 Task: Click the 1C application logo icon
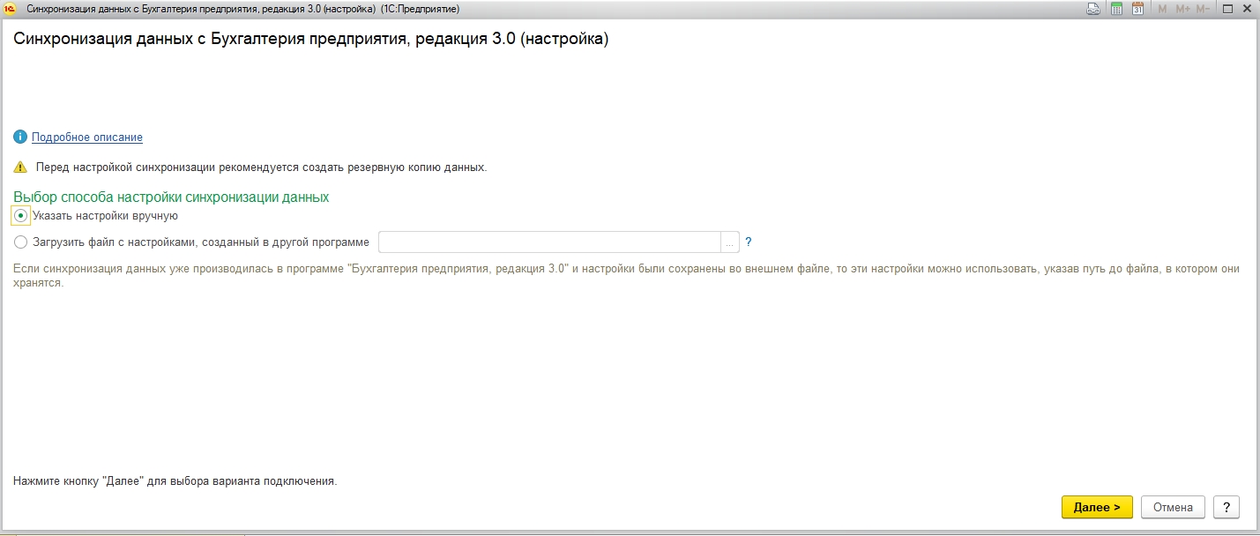click(11, 9)
